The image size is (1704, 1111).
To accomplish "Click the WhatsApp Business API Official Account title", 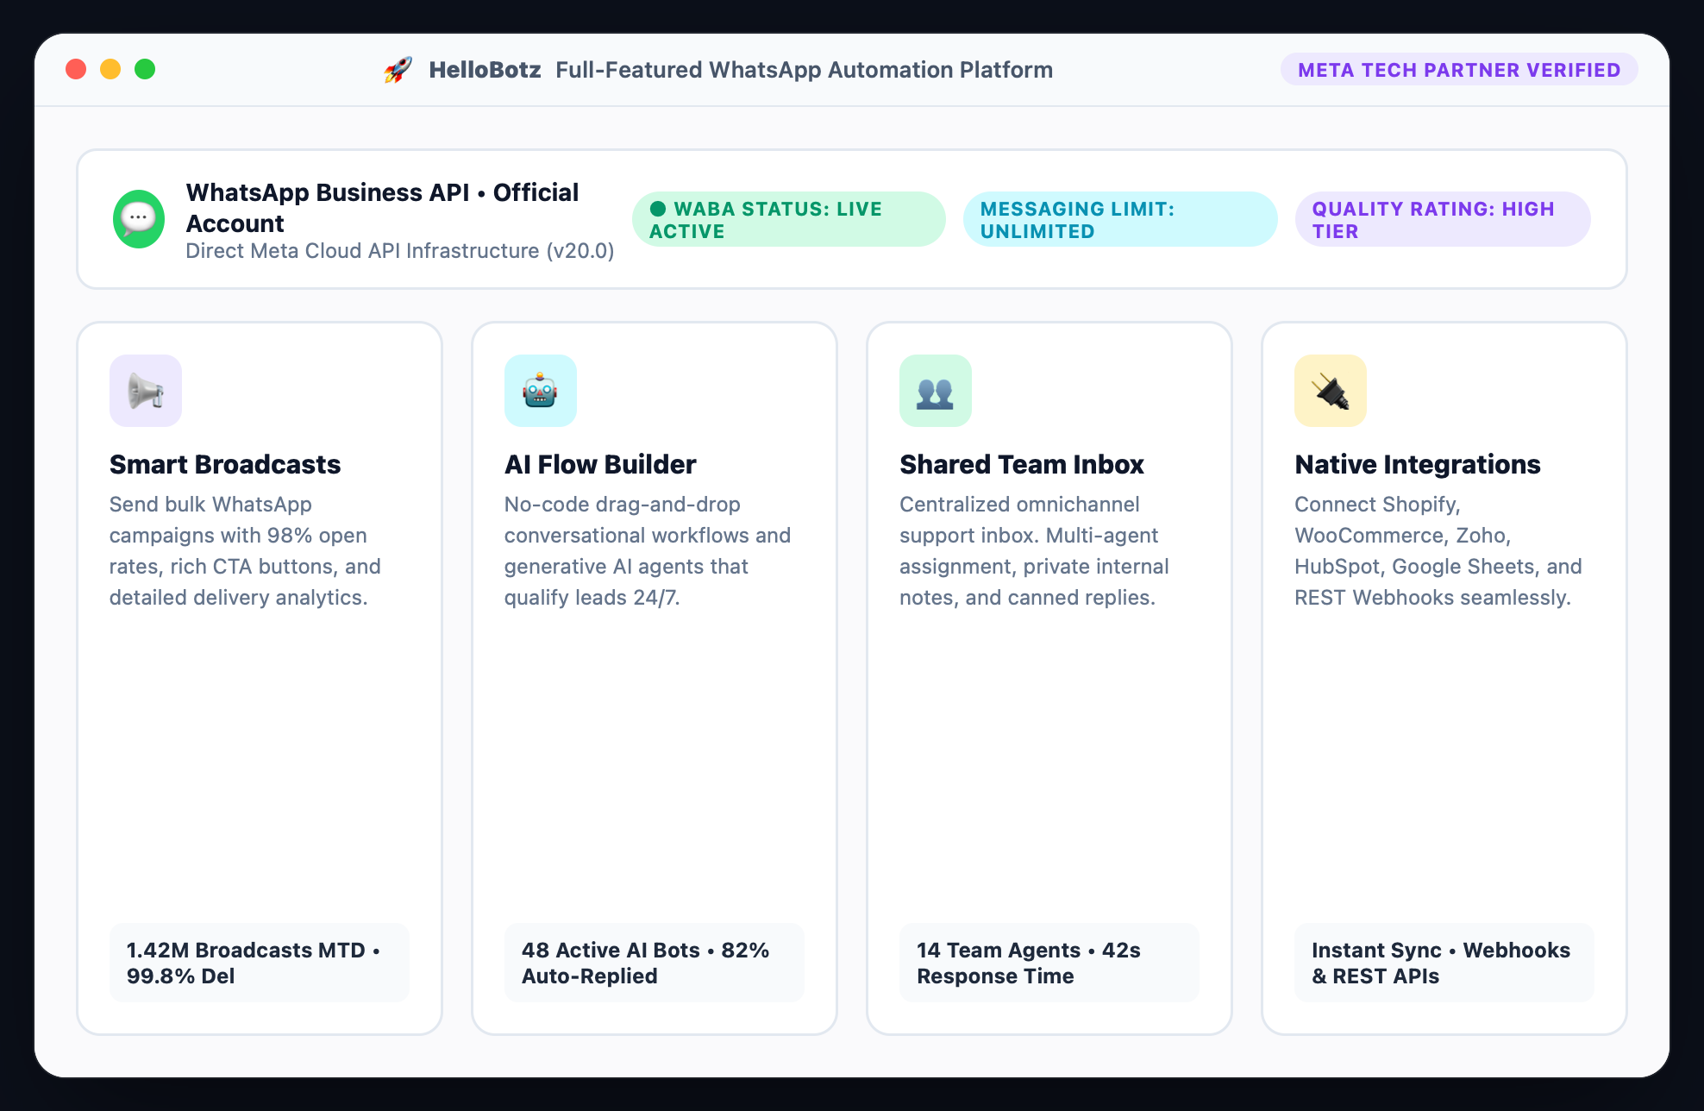I will tap(383, 207).
